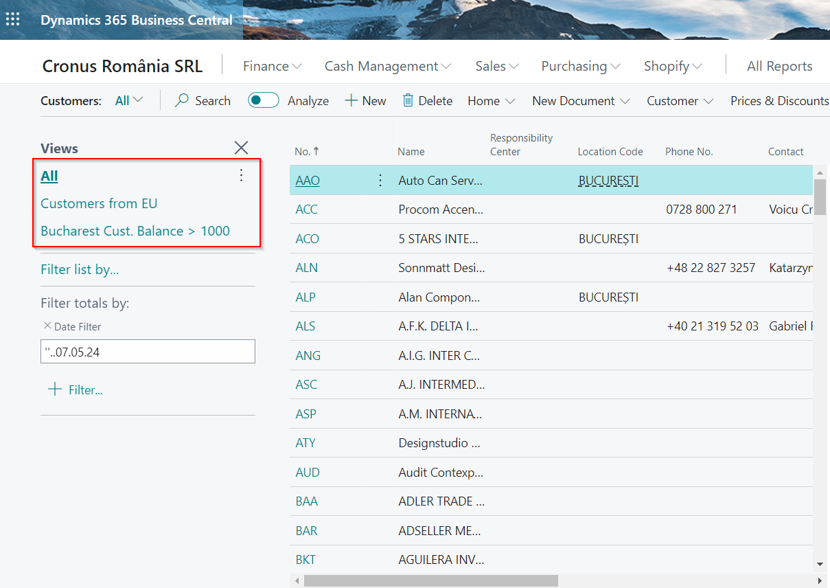Screen dimensions: 830x588
Task: Click the Date Filter value field
Action: point(148,352)
